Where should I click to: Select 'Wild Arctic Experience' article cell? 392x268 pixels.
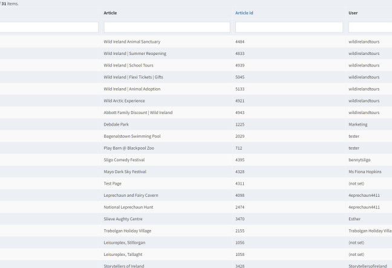(124, 101)
